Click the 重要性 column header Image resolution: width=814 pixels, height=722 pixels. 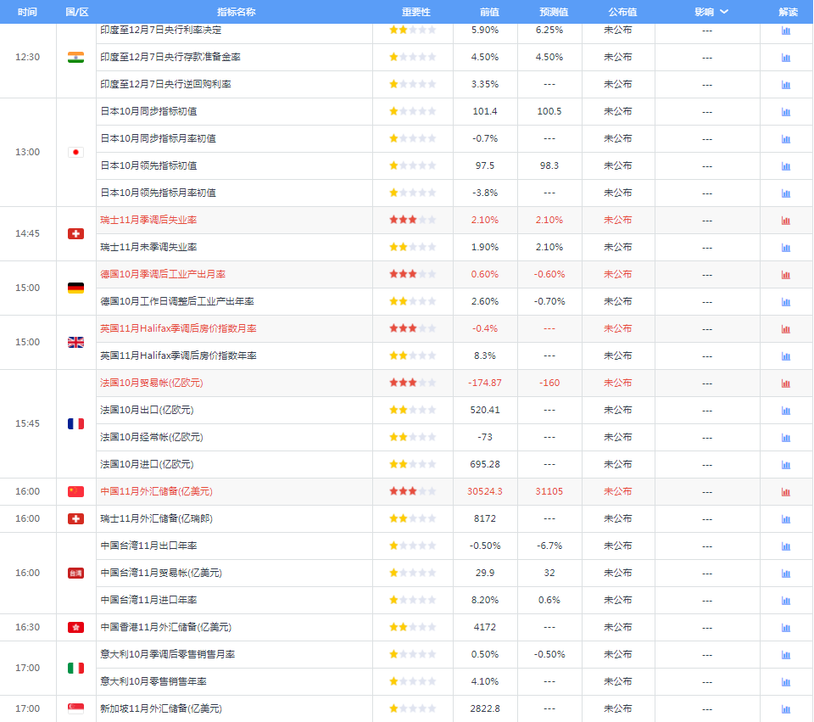[x=415, y=12]
